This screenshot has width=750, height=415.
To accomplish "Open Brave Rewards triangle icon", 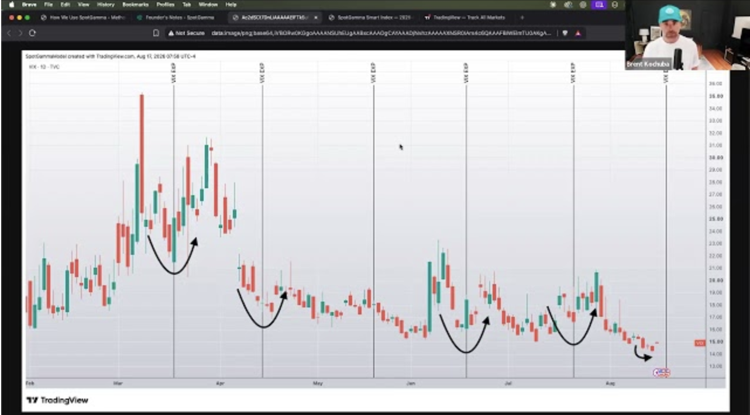I will [x=578, y=33].
